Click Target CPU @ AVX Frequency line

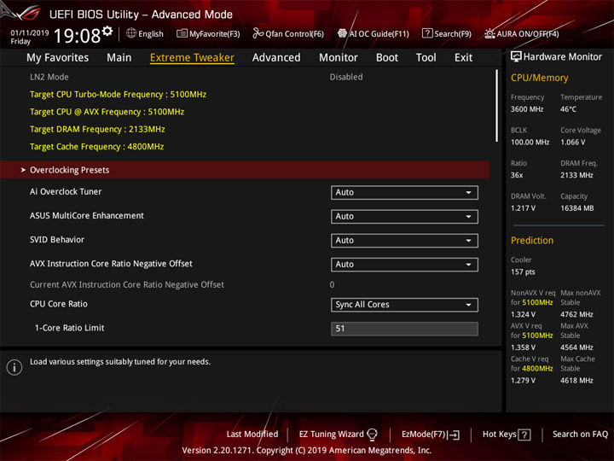tap(107, 112)
